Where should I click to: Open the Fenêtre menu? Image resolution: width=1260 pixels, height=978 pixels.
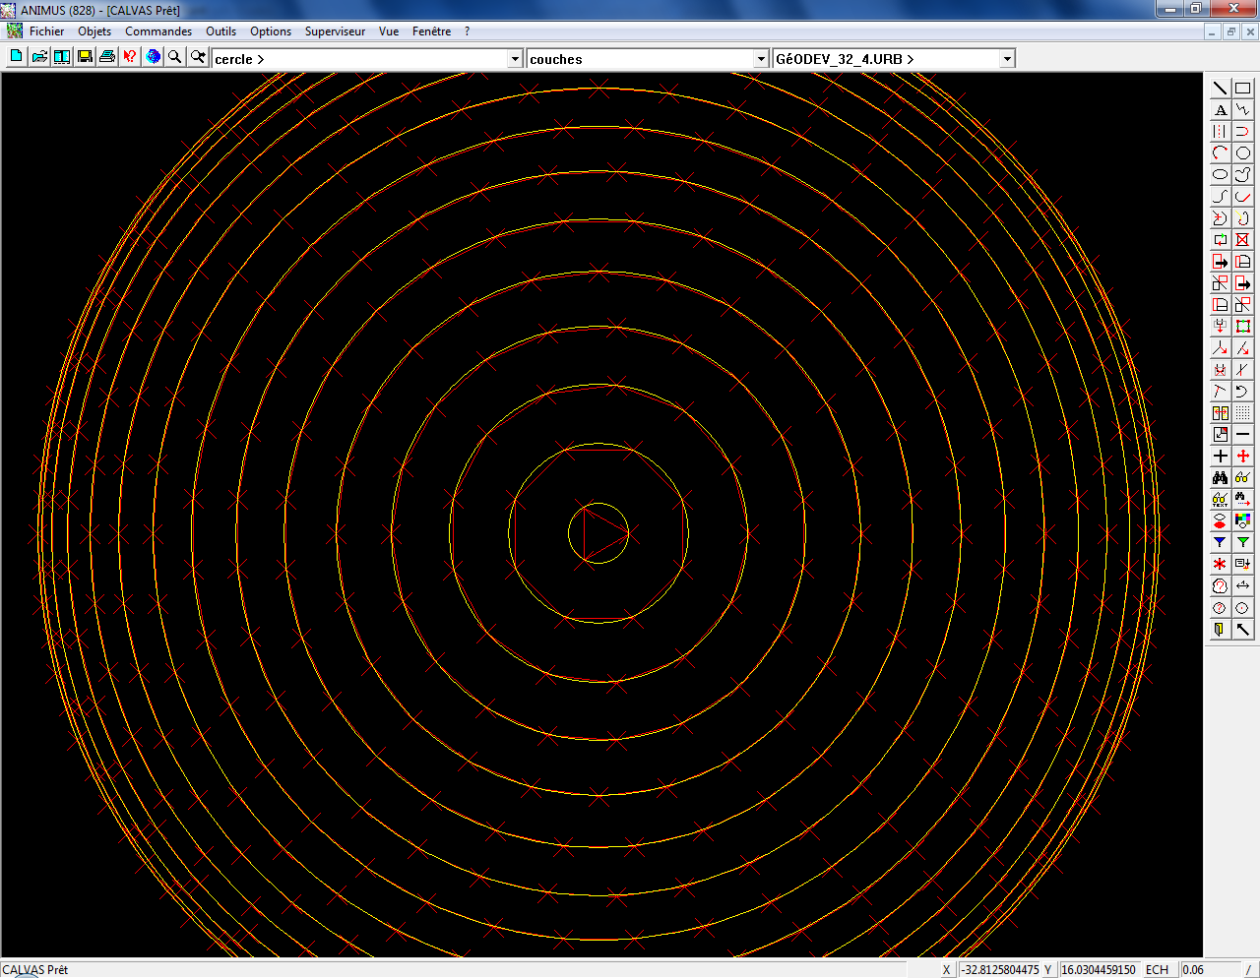(431, 31)
